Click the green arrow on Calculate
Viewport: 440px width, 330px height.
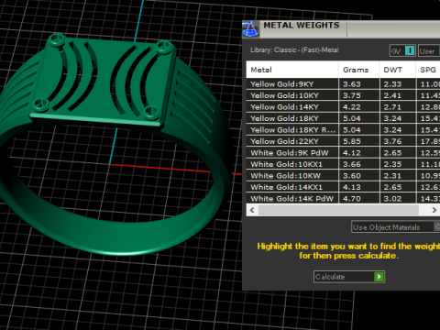tap(379, 277)
